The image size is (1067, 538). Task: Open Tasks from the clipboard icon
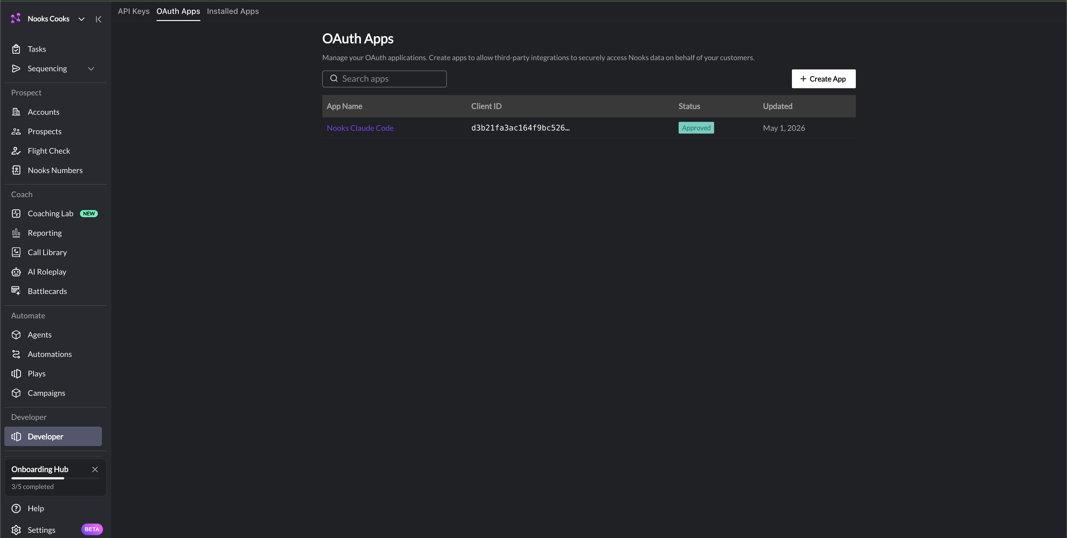(x=16, y=49)
